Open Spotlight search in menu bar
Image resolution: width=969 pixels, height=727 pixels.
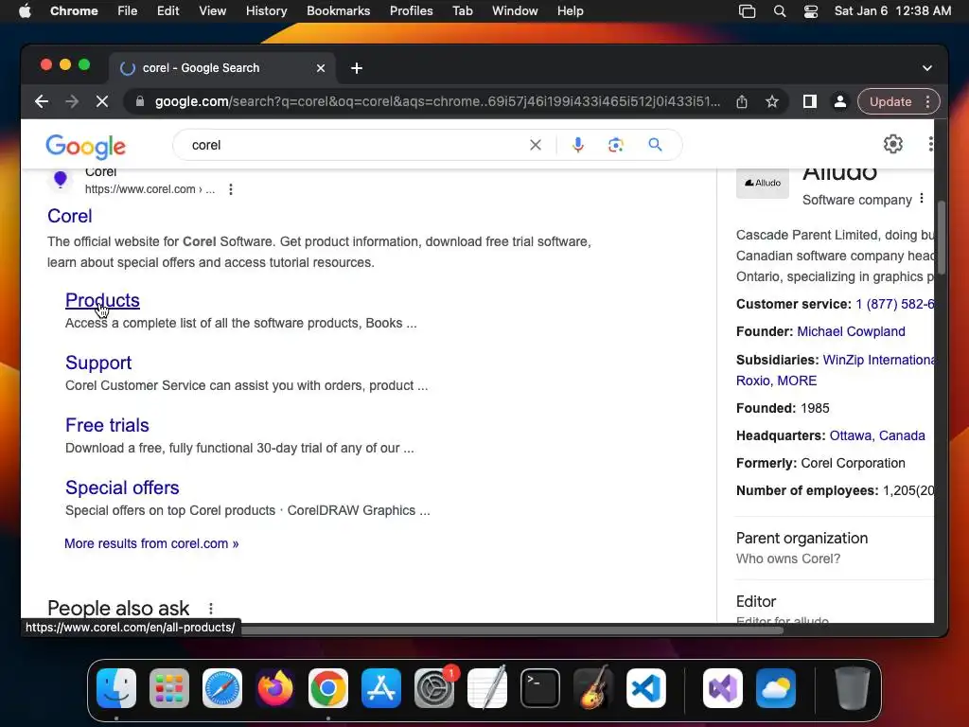coord(780,11)
